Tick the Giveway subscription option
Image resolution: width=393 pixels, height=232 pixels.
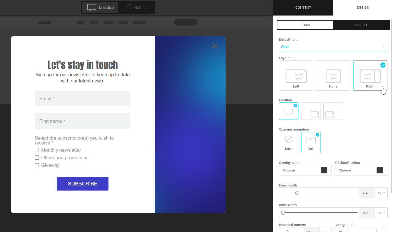pos(37,165)
